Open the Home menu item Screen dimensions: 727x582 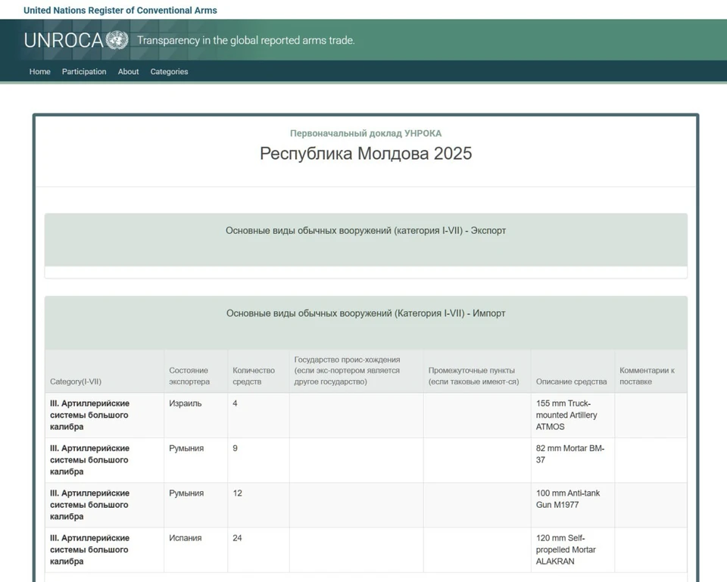(x=40, y=71)
